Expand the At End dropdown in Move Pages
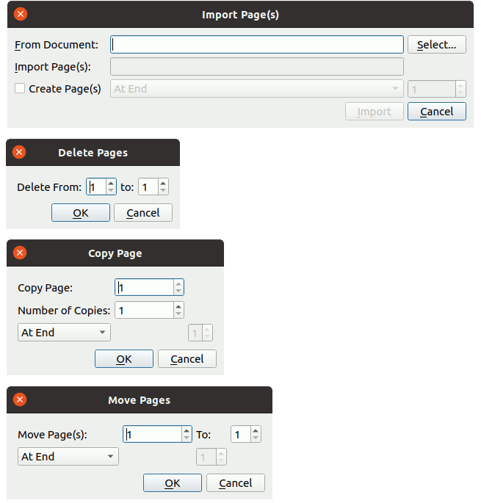Screen dimensions: 481x503 point(68,457)
